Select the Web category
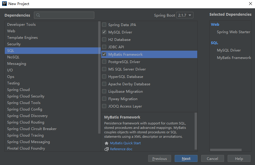Viewport: 255px width, 165px height. click(x=51, y=31)
